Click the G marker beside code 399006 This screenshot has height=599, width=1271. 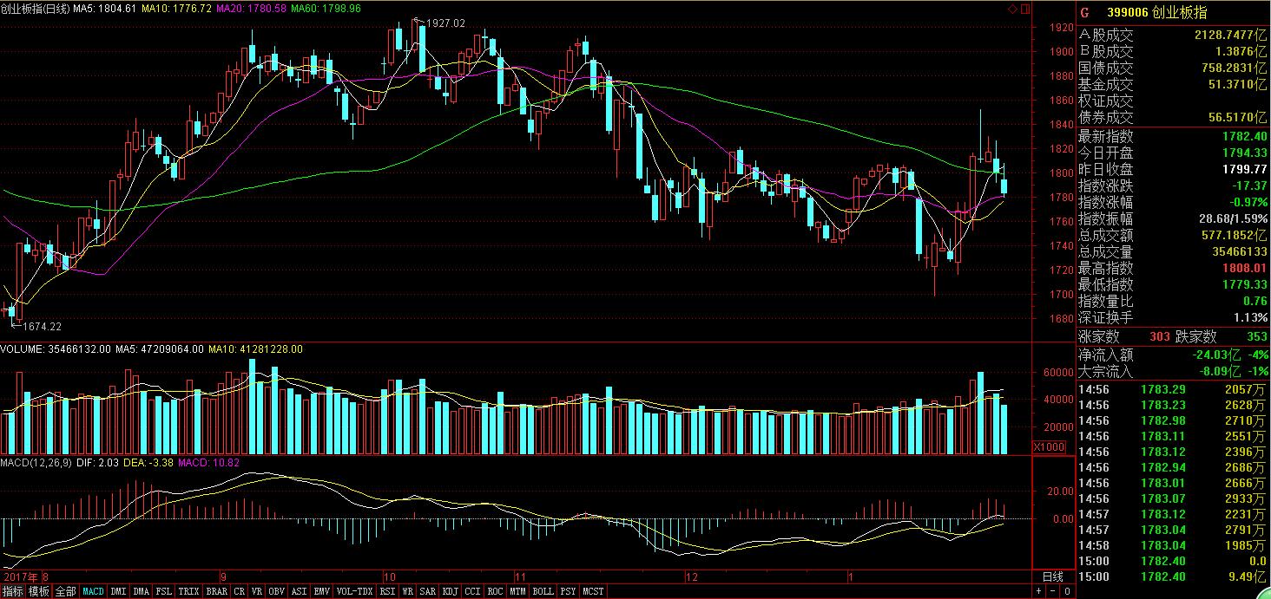click(x=1084, y=12)
